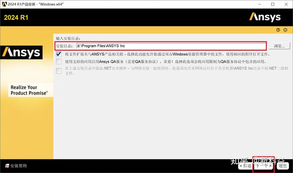Click the Ansys logo in the sidebar
293x173 pixels.
tap(22, 52)
